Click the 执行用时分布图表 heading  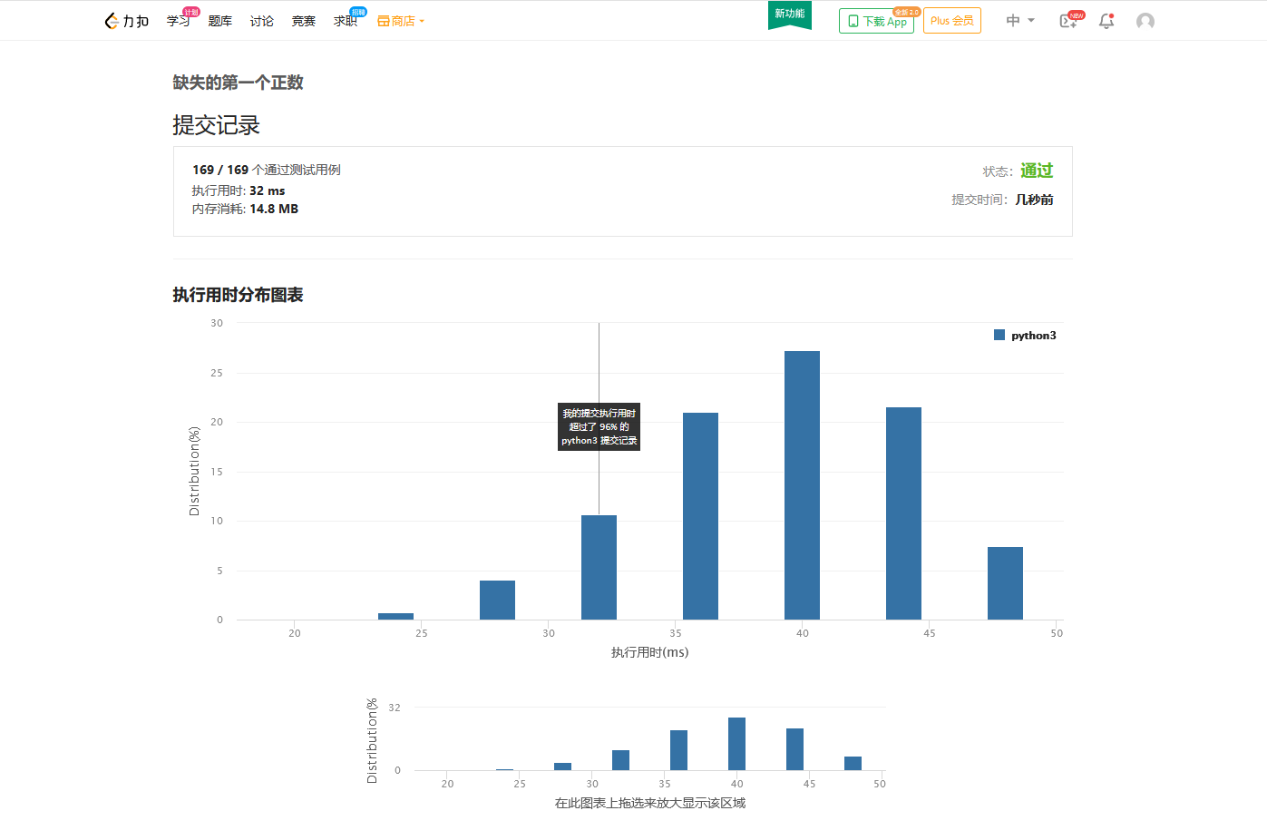[238, 295]
